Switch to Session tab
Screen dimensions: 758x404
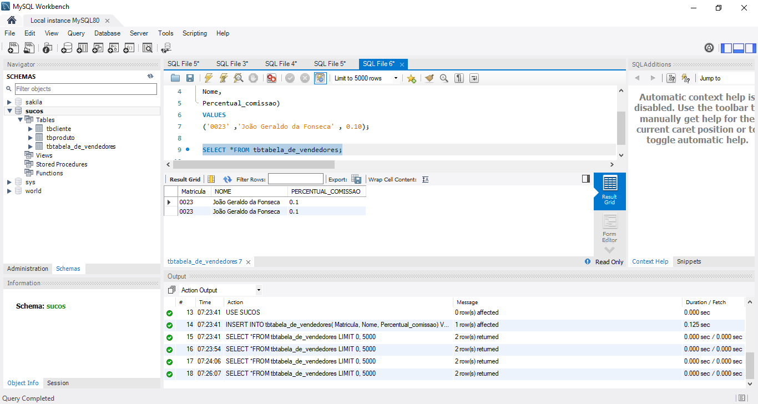click(58, 383)
